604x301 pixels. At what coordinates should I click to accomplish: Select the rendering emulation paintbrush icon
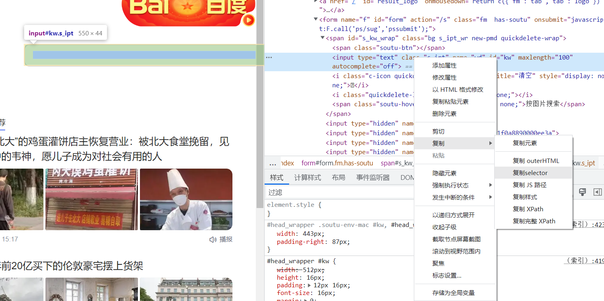pos(582,192)
